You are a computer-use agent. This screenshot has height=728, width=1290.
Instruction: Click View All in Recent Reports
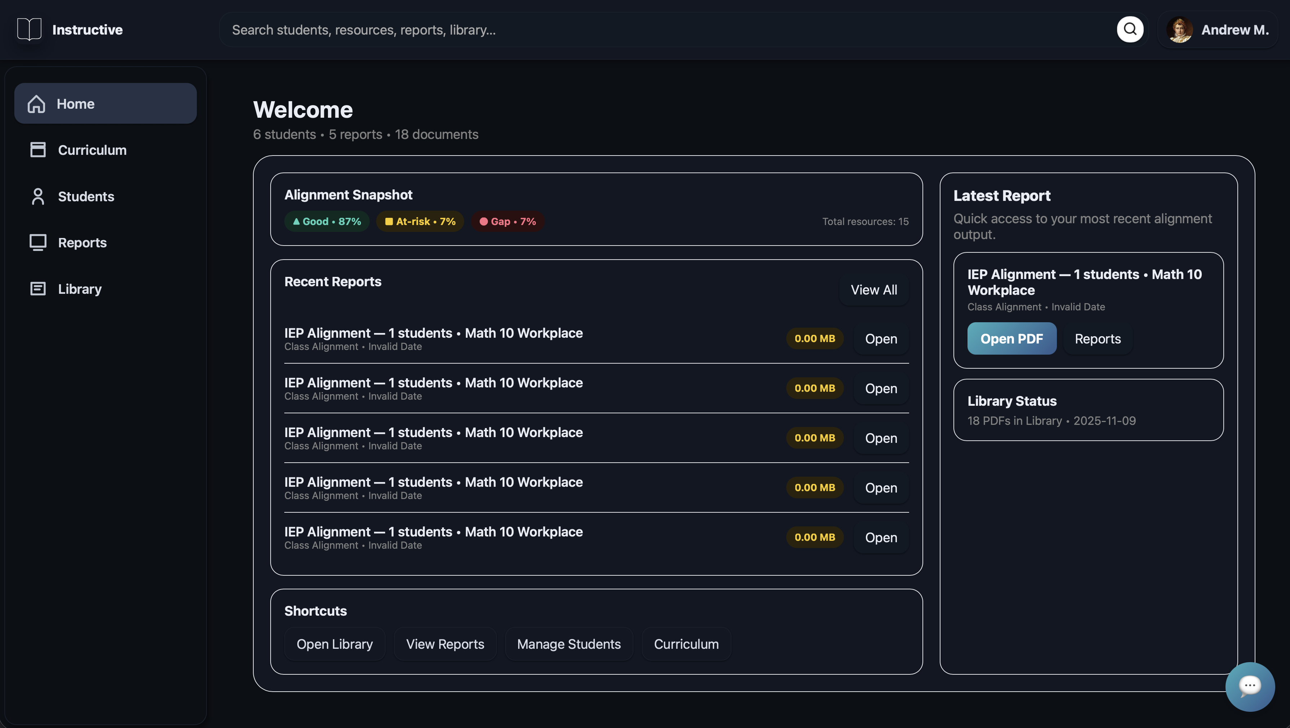(x=873, y=290)
